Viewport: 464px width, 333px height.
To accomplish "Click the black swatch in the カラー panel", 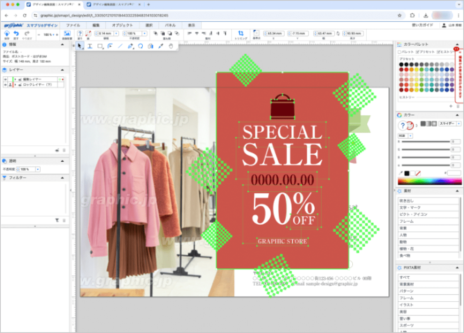I will [x=407, y=173].
